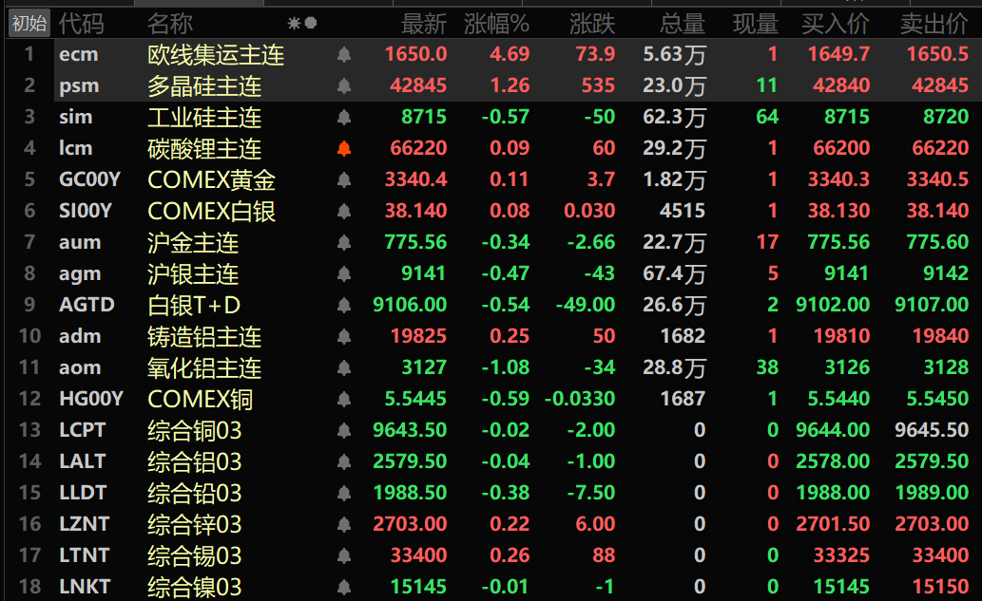Image resolution: width=982 pixels, height=601 pixels.
Task: Click volume 67.4万
Action: coord(675,273)
